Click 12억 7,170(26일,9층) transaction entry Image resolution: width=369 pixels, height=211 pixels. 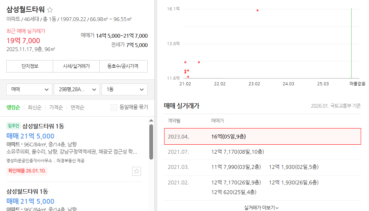click(236, 182)
